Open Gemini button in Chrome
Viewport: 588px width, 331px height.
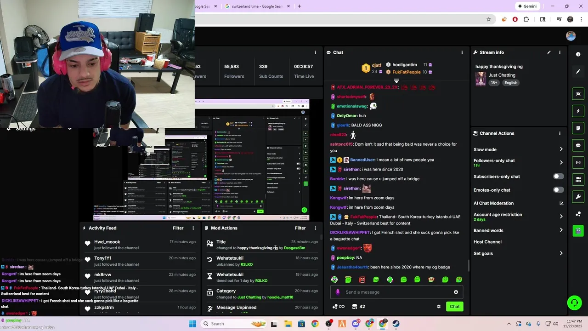click(527, 6)
